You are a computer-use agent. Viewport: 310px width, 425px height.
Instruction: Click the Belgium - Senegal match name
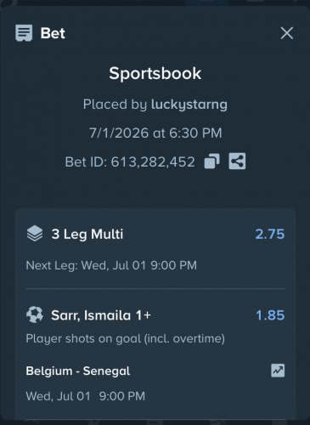(78, 371)
